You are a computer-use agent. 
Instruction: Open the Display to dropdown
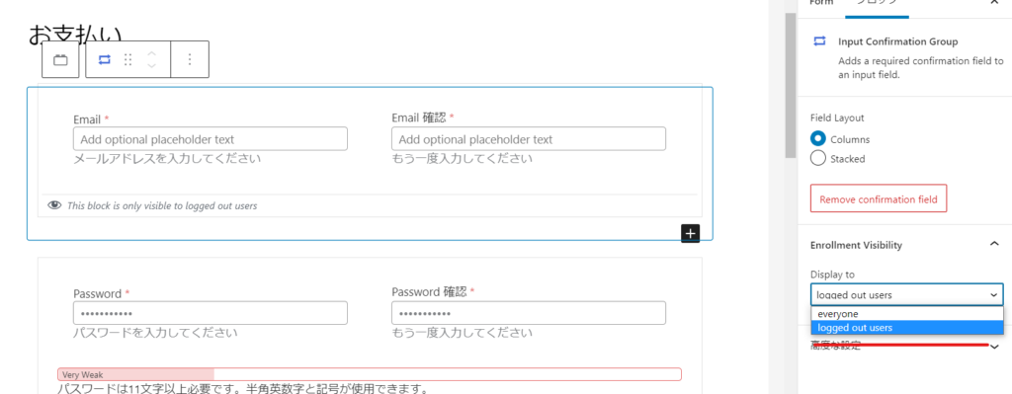point(907,294)
